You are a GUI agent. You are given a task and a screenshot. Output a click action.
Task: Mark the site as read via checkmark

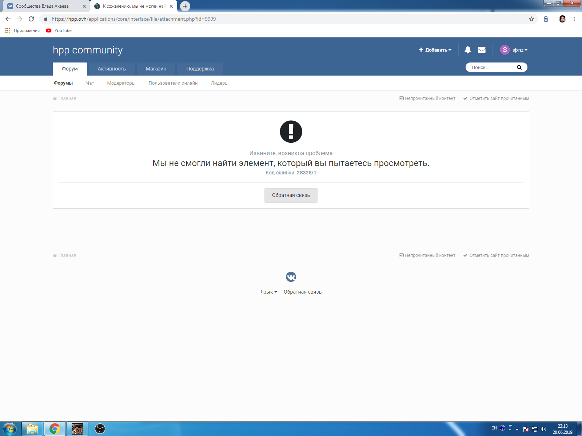click(x=466, y=98)
